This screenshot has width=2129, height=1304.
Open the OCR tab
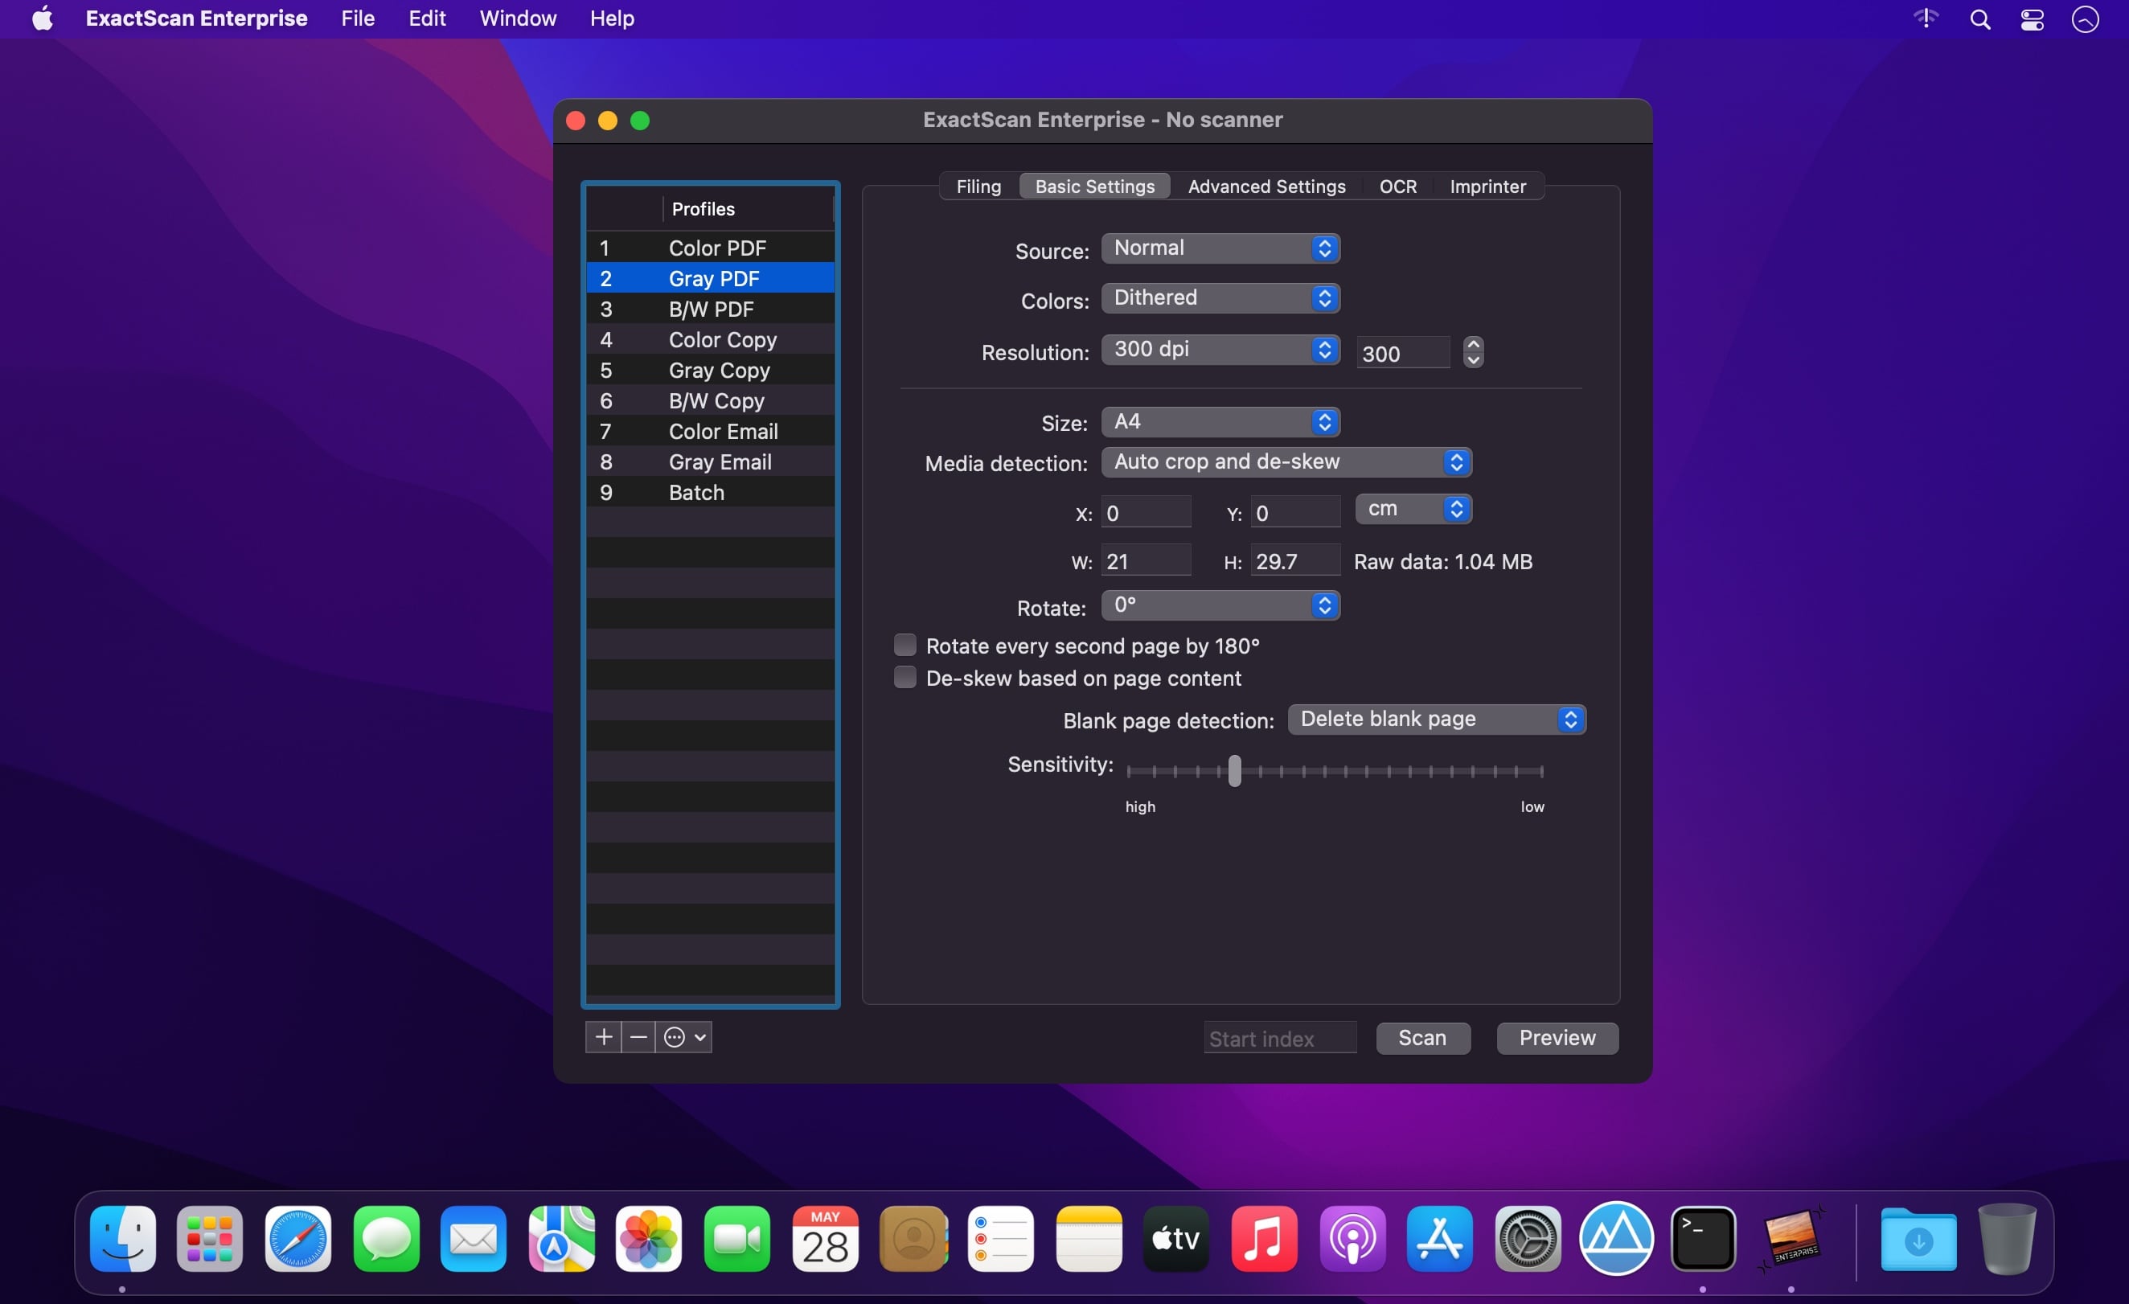click(1397, 187)
